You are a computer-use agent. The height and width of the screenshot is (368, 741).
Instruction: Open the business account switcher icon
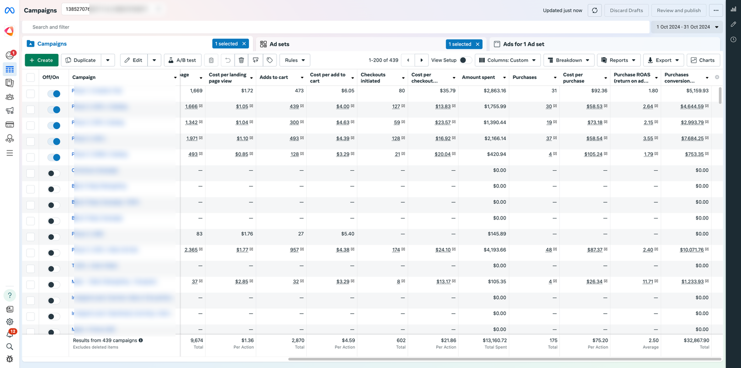9,31
